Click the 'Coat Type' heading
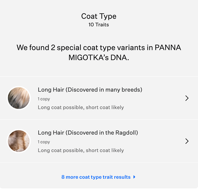The width and height of the screenshot is (198, 190). (x=99, y=16)
